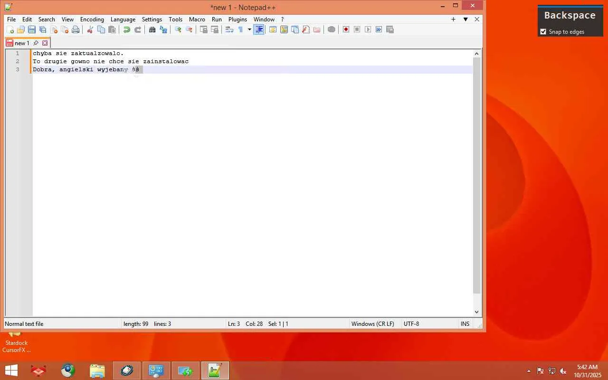Click the vertical scrollbar up arrow in editor

tap(477, 54)
